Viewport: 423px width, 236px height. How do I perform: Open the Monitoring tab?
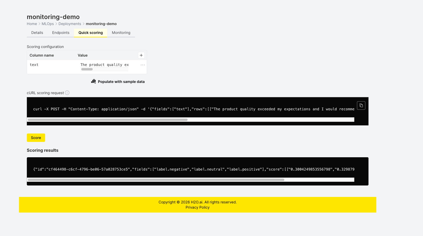pyautogui.click(x=121, y=33)
